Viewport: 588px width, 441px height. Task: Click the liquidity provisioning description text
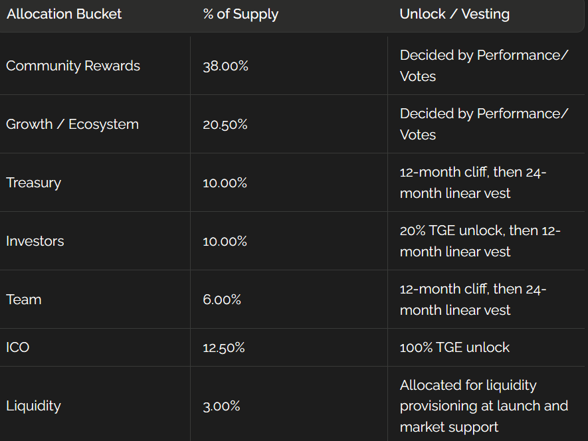pyautogui.click(x=484, y=406)
